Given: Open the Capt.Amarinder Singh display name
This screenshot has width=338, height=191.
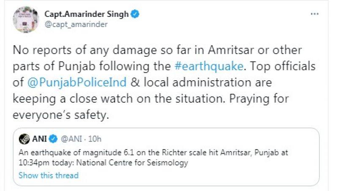Looking at the screenshot, I should (x=87, y=14).
